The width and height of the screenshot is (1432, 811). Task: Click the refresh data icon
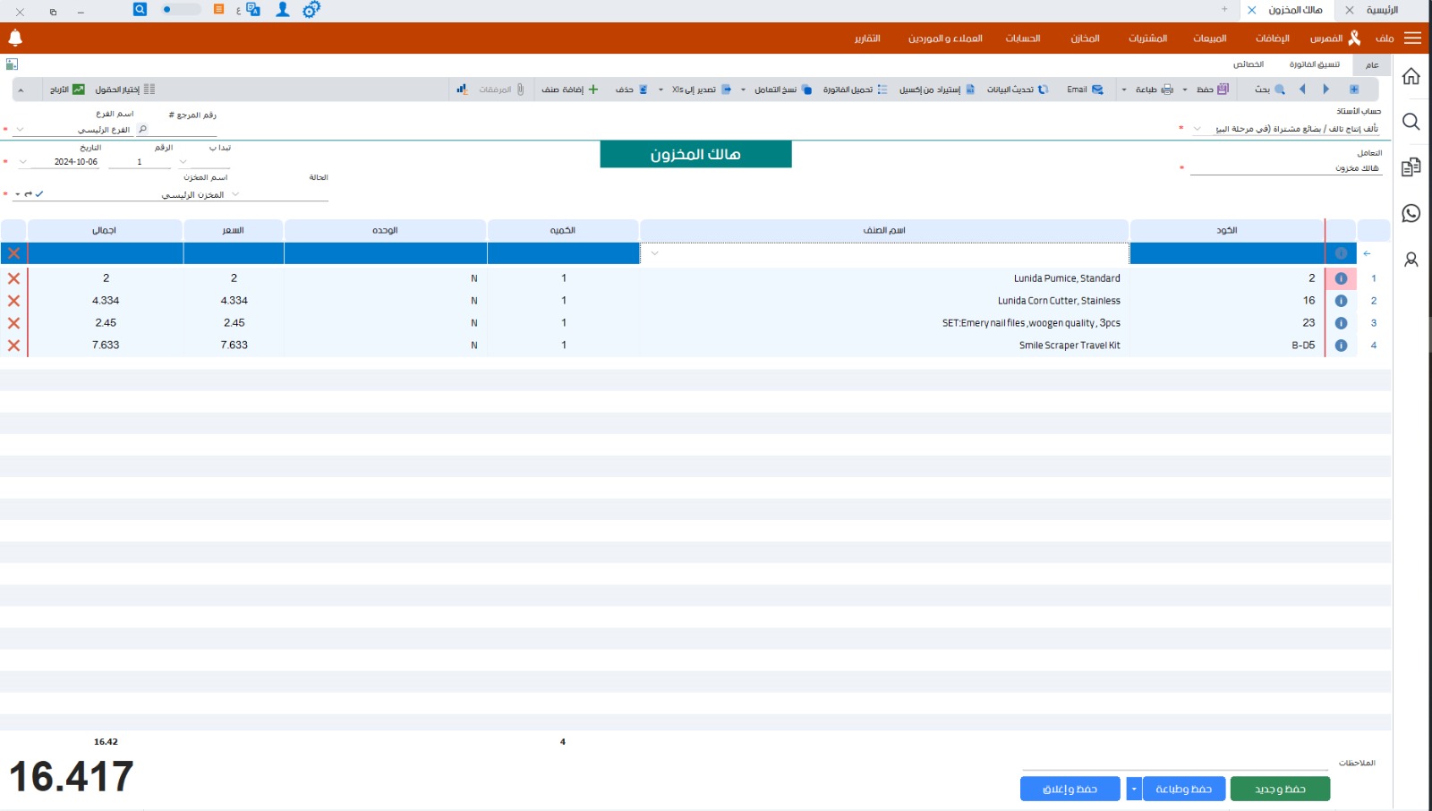[1043, 90]
